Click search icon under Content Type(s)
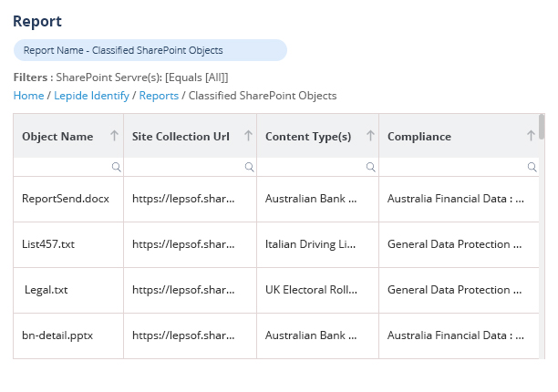Screen dimensions: 558x392 pyautogui.click(x=371, y=167)
